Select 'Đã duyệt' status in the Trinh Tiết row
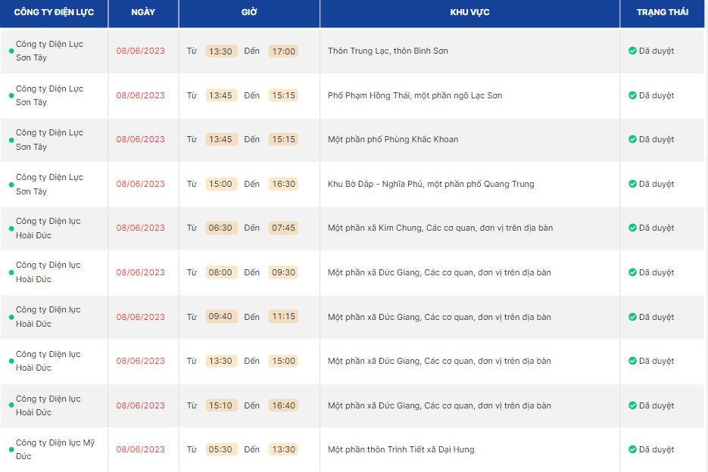Screen dimensions: 708x472 pos(656,449)
